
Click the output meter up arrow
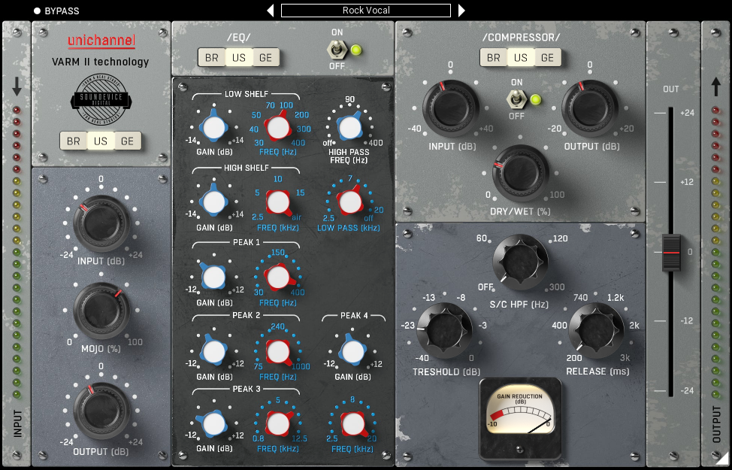[x=715, y=86]
